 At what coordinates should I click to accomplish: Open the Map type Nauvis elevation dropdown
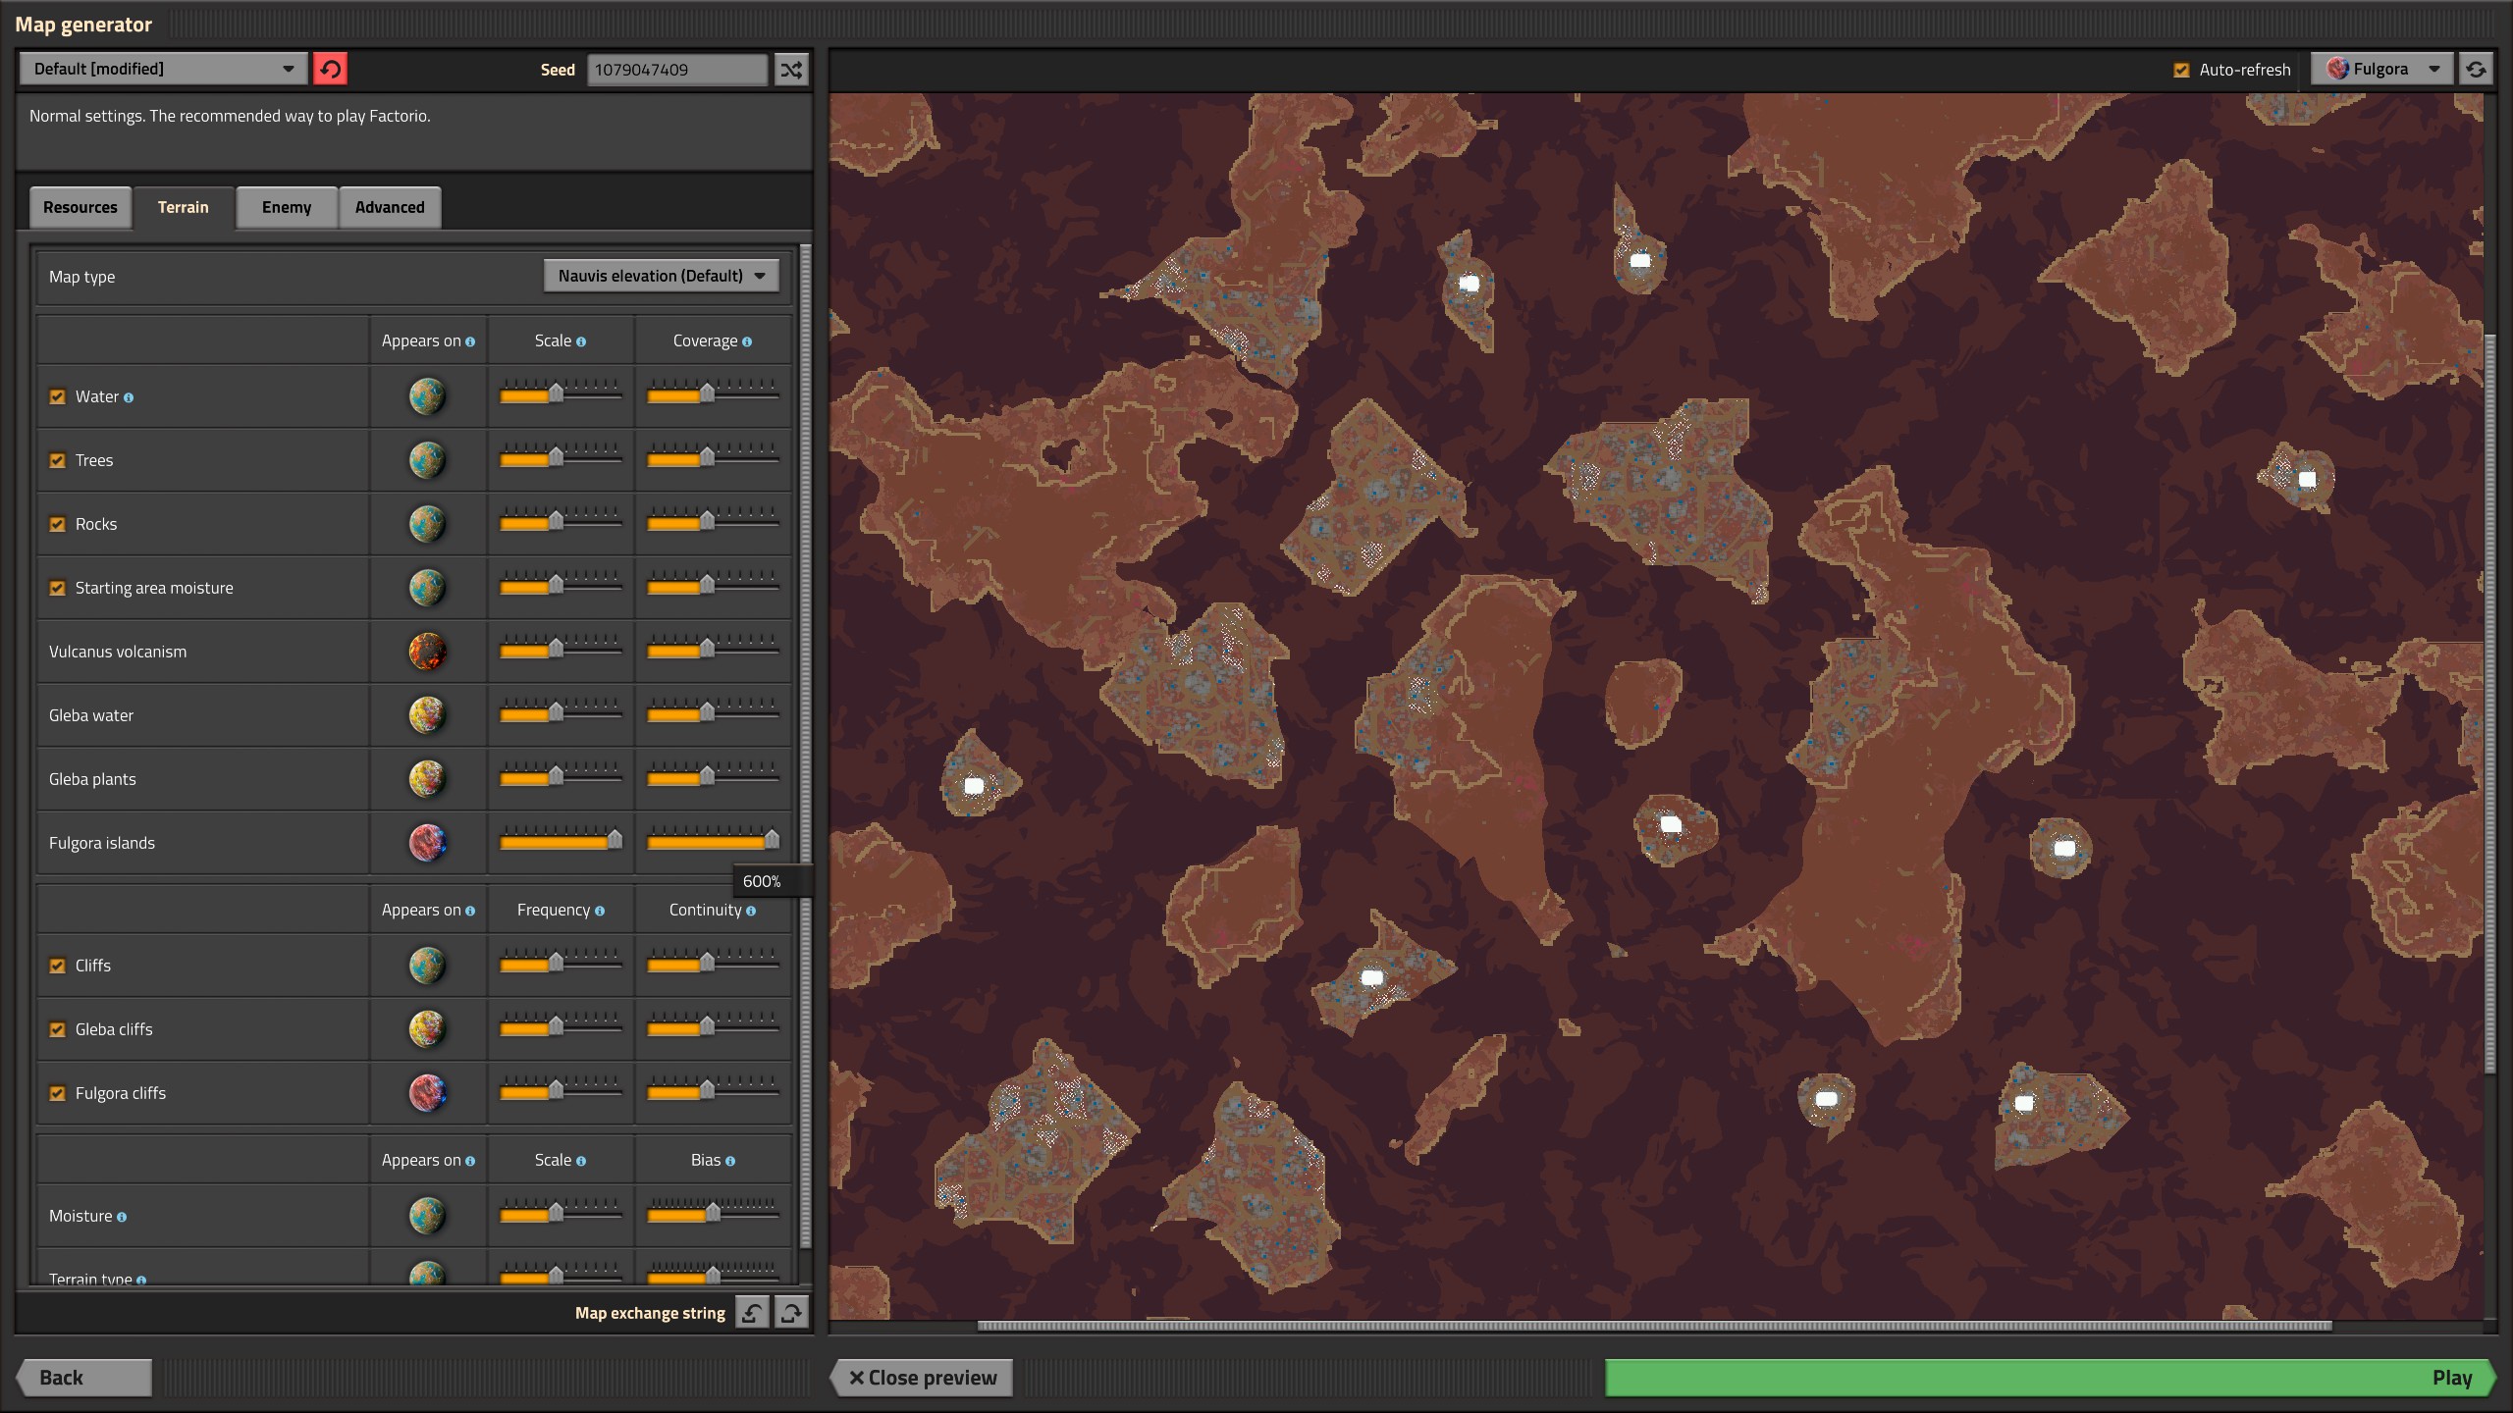click(662, 276)
